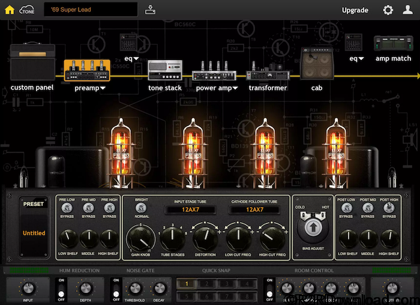Select Quick Snap slot 4
The height and width of the screenshot is (305, 420).
(x=247, y=283)
